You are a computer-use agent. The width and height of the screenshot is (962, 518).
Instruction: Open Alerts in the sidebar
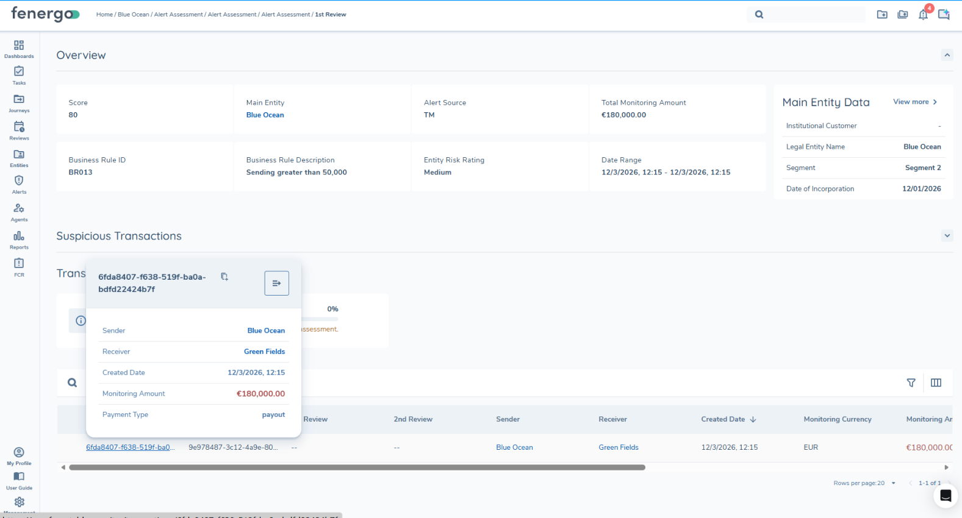(x=19, y=185)
